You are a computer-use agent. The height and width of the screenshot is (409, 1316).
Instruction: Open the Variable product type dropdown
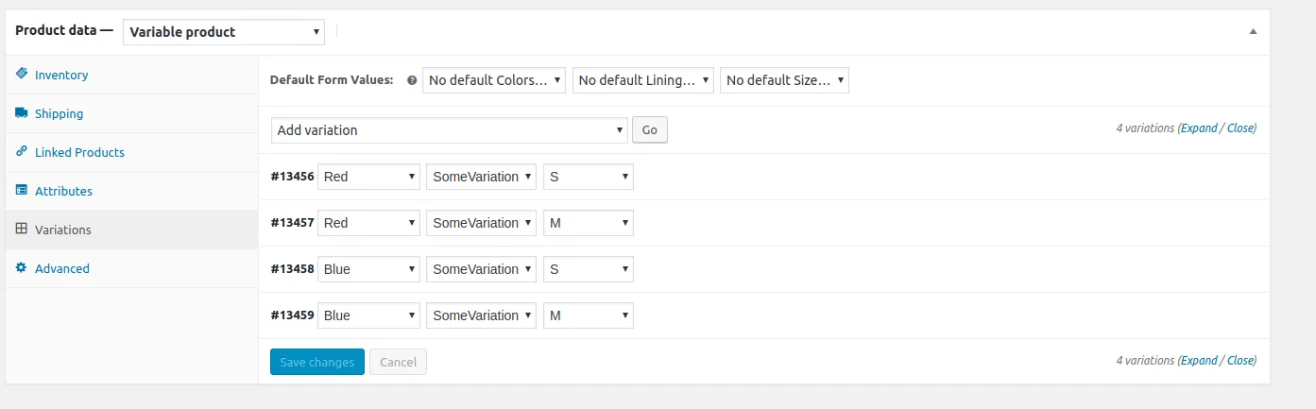(224, 32)
